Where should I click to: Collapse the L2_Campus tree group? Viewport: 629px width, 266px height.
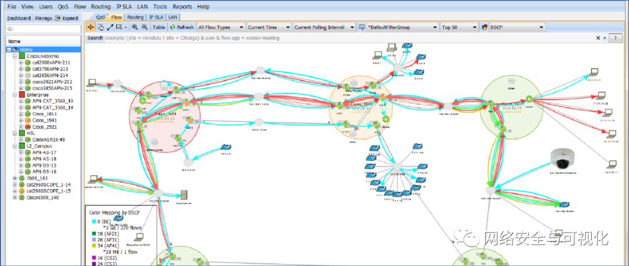click(15, 146)
